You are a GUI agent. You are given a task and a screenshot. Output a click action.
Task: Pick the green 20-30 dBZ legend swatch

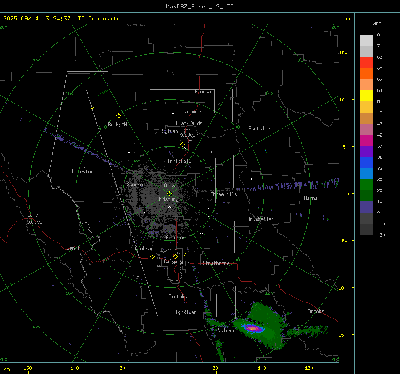pos(366,185)
